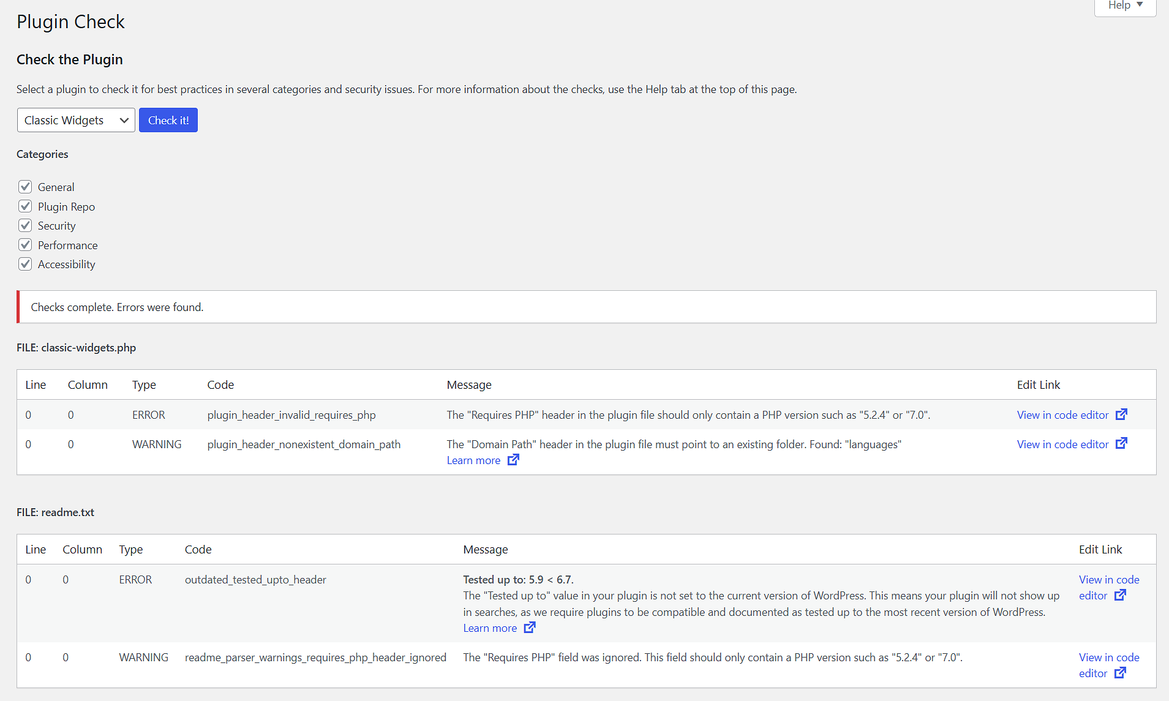Image resolution: width=1169 pixels, height=701 pixels.
Task: Expand the Help panel at top right
Action: [x=1124, y=5]
